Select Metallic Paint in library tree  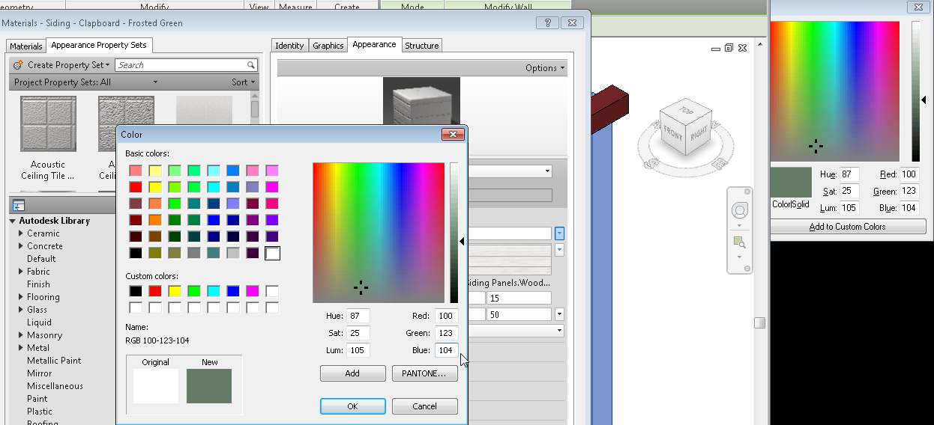point(54,361)
